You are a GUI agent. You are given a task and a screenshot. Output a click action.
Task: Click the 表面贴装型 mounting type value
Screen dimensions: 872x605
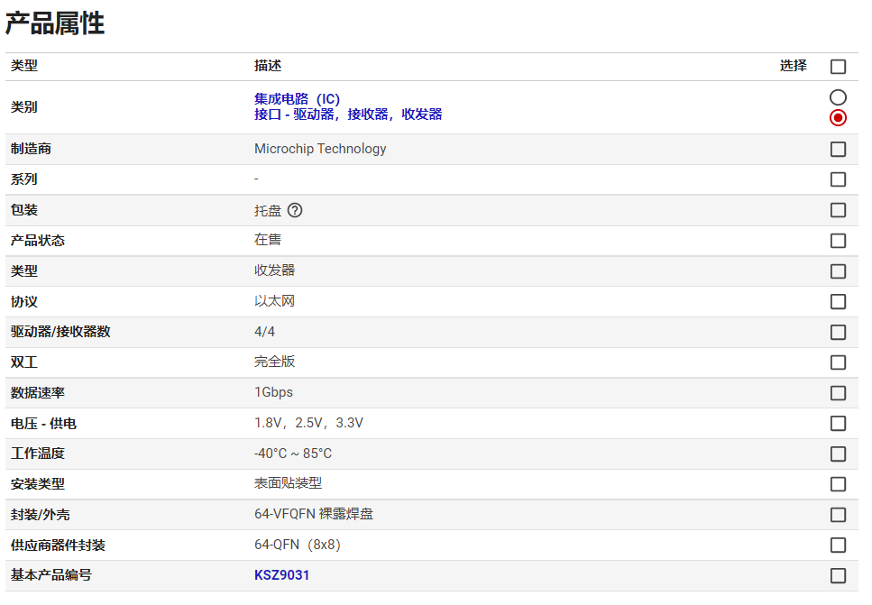coord(288,483)
